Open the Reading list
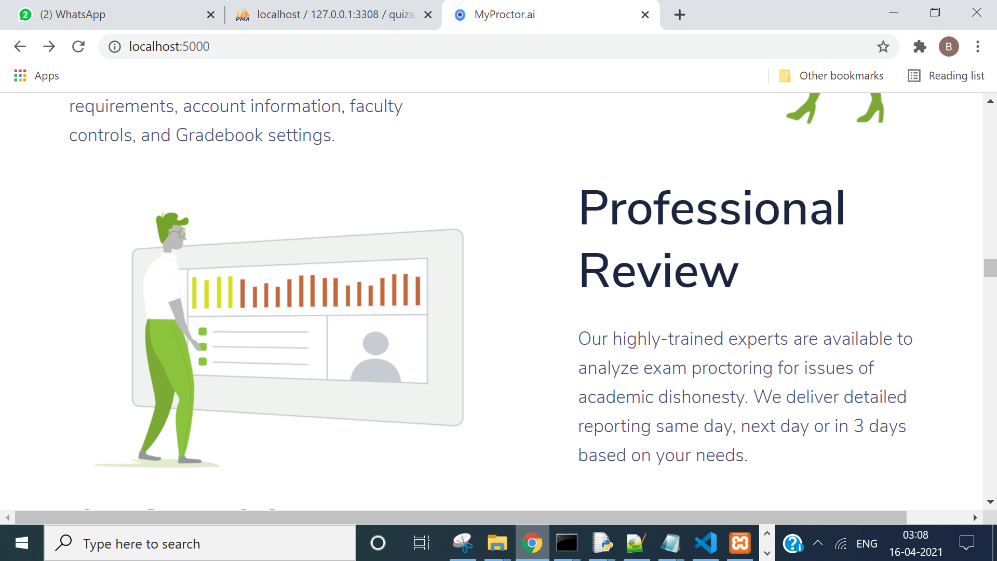This screenshot has width=997, height=561. [946, 76]
